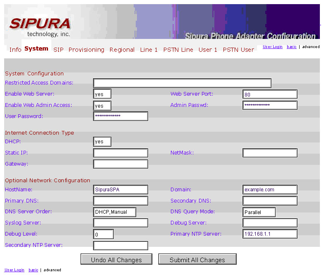Open the Provisioning tab

tap(86, 50)
